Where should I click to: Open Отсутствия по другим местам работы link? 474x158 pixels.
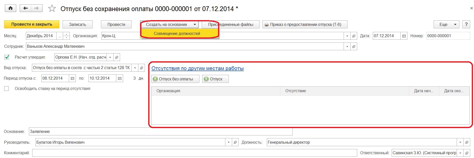197,68
